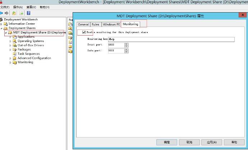Expand the Advanced Configuration tree node
Image resolution: width=248 pixels, height=150 pixels.
click(x=10, y=58)
